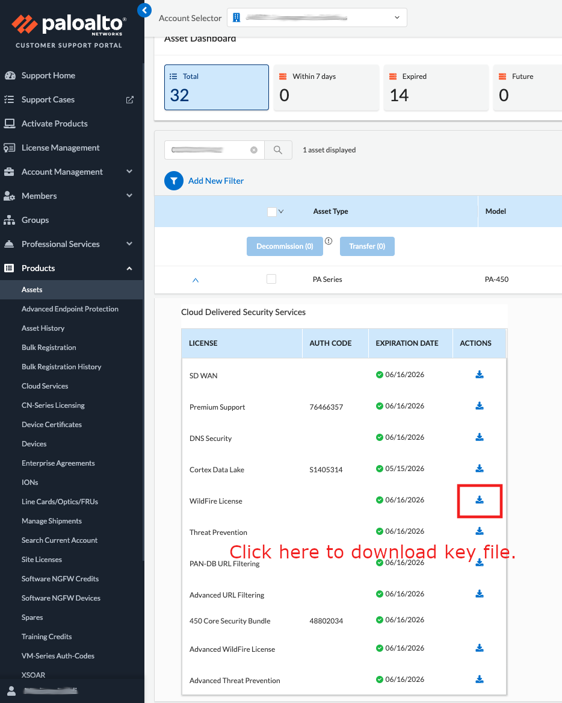Click the Add New Filter funnel icon
Image resolution: width=562 pixels, height=703 pixels.
(x=174, y=181)
